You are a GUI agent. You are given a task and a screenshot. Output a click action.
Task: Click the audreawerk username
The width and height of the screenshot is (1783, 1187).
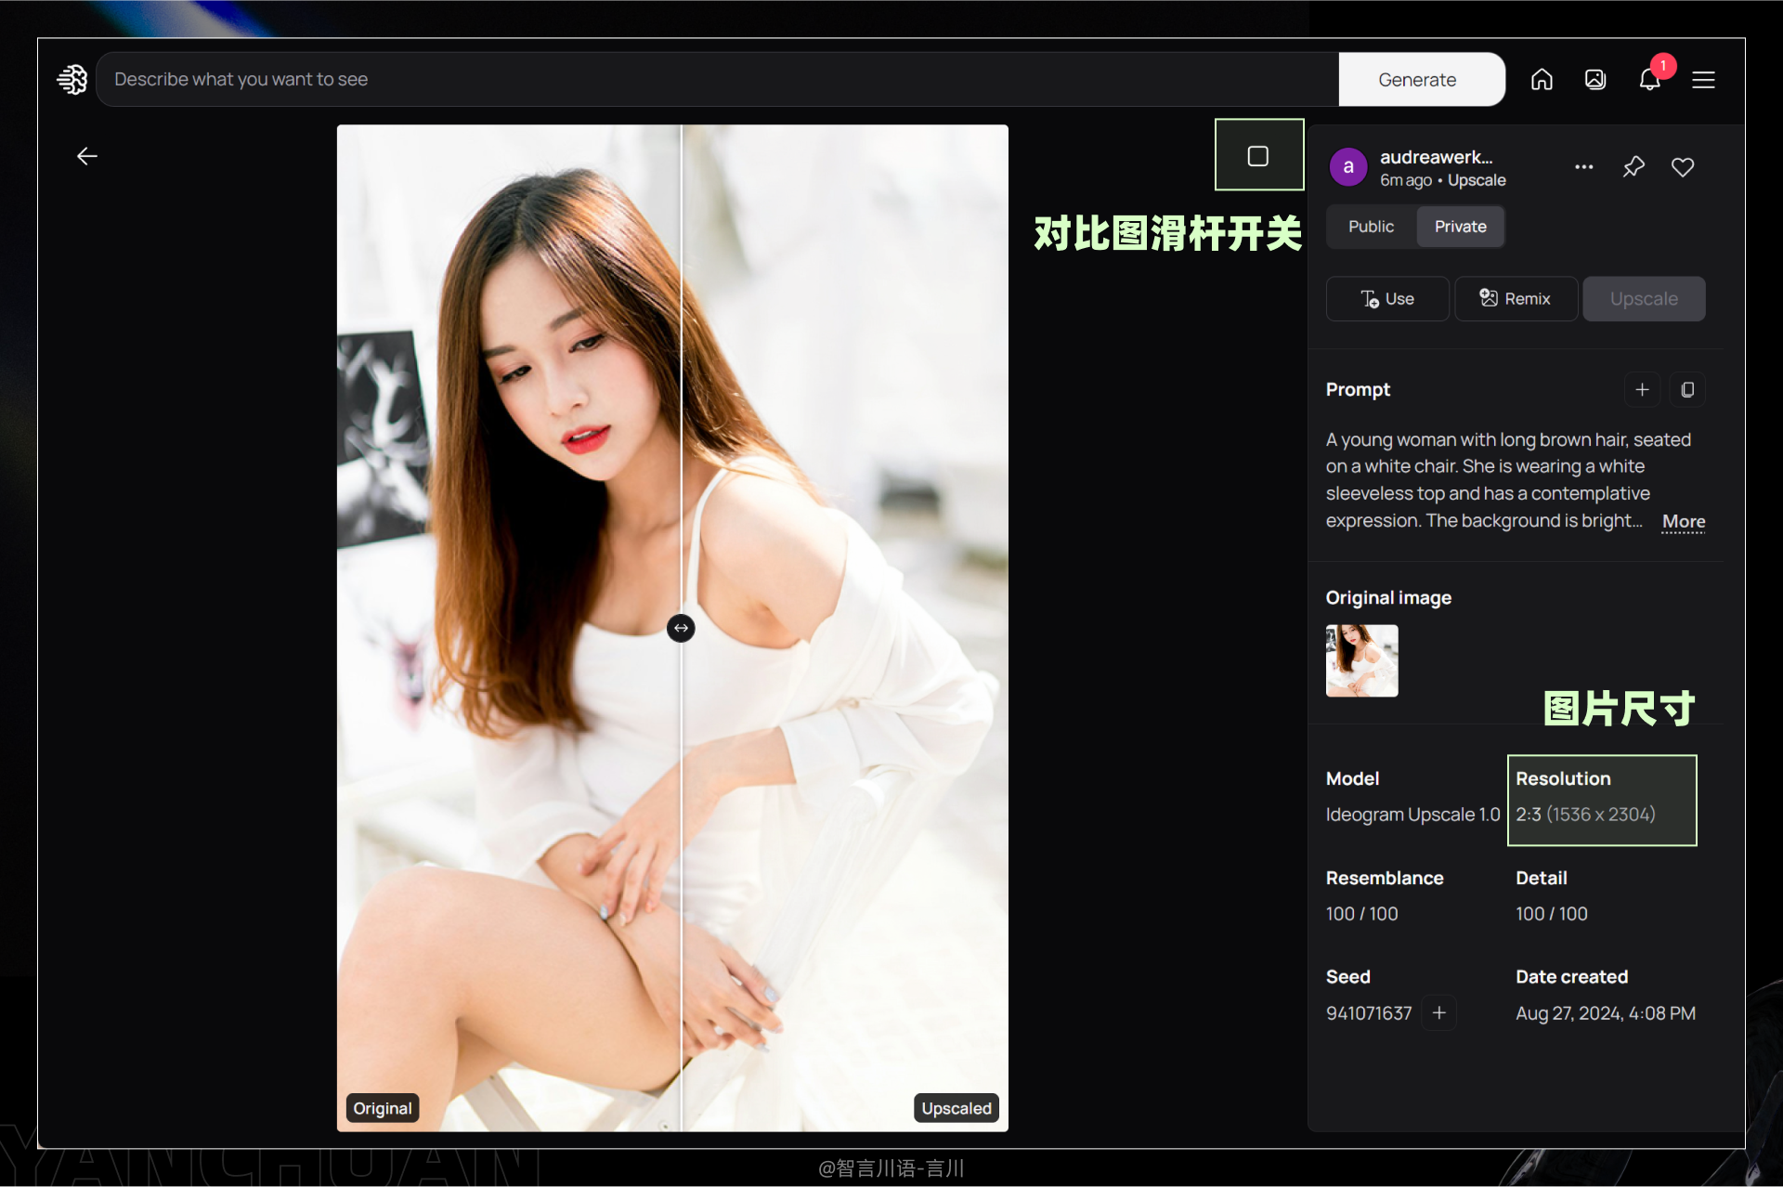click(1436, 157)
